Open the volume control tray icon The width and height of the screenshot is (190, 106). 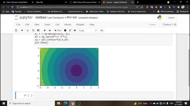click(164, 103)
